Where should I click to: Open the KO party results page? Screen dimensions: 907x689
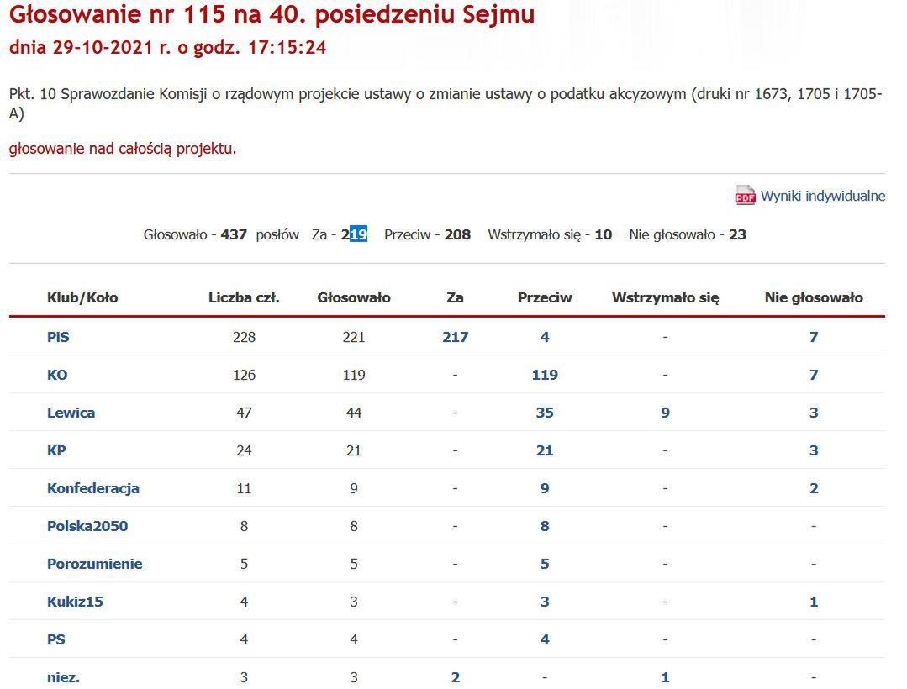56,375
